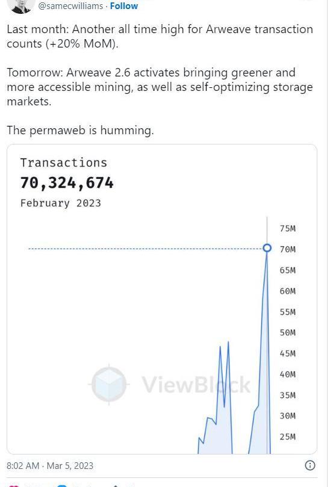Screen dimensions: 333x487
Task: Click the Transactions chart heading
Action: [x=64, y=163]
